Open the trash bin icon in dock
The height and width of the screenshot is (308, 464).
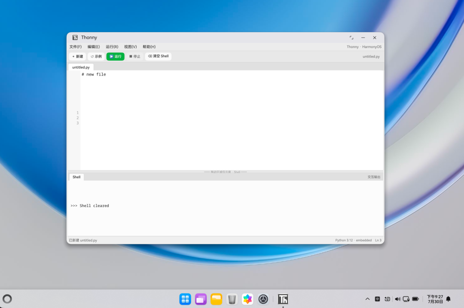tap(232, 299)
